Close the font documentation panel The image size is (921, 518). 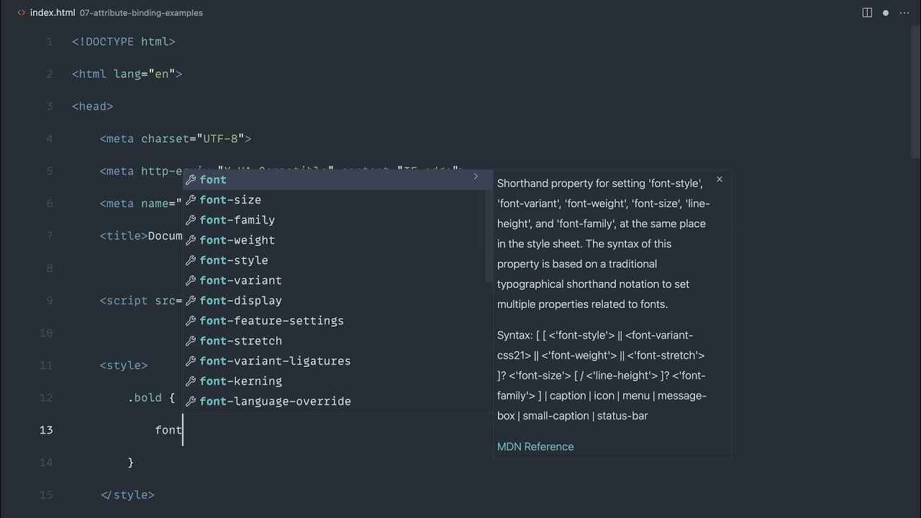[719, 179]
